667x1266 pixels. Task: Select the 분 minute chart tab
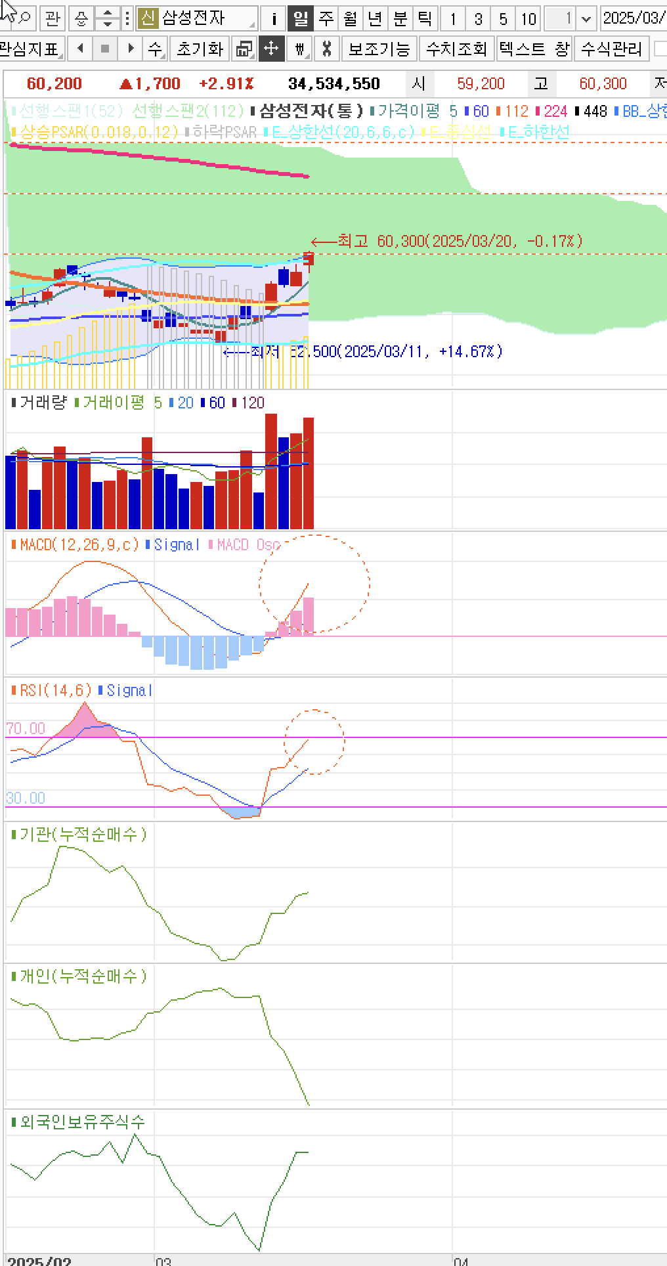pyautogui.click(x=400, y=18)
